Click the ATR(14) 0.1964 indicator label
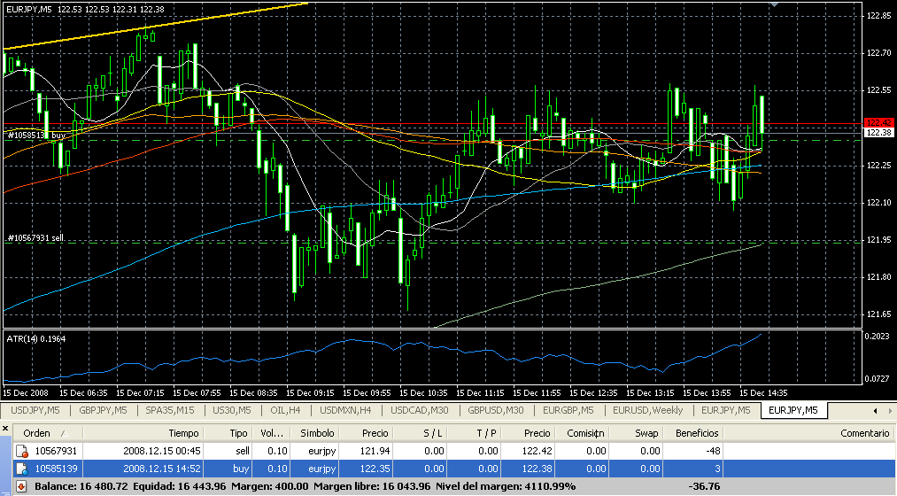The height and width of the screenshot is (496, 897). (x=35, y=338)
